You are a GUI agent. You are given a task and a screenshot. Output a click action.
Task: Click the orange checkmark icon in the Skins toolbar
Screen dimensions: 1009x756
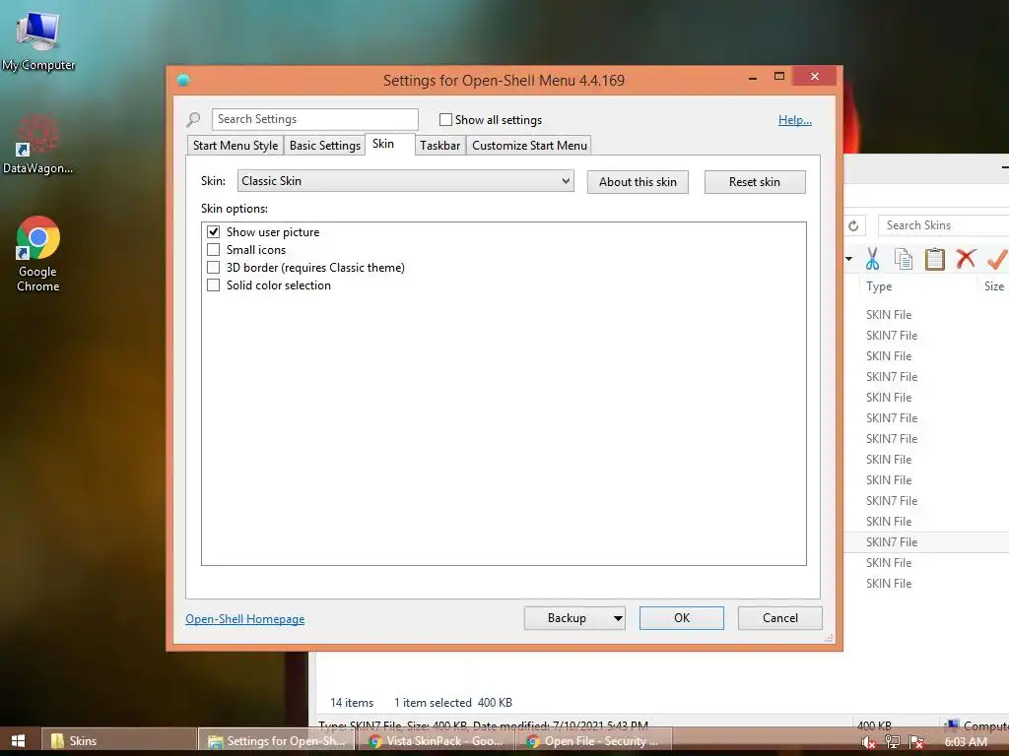(x=997, y=259)
